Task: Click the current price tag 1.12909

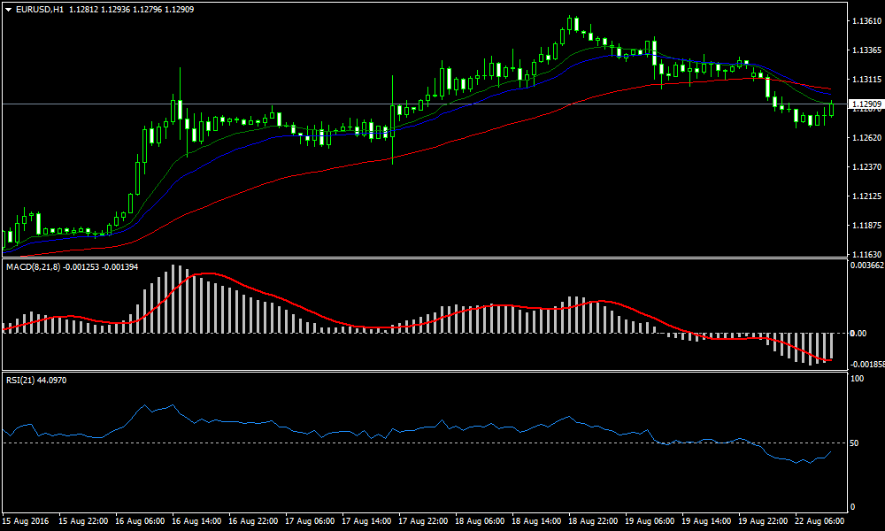Action: 865,104
